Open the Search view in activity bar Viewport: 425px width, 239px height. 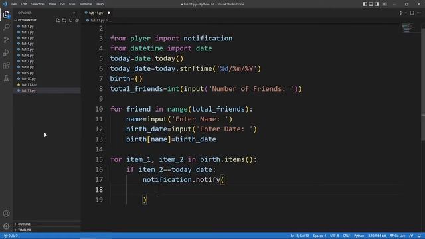tap(6, 27)
